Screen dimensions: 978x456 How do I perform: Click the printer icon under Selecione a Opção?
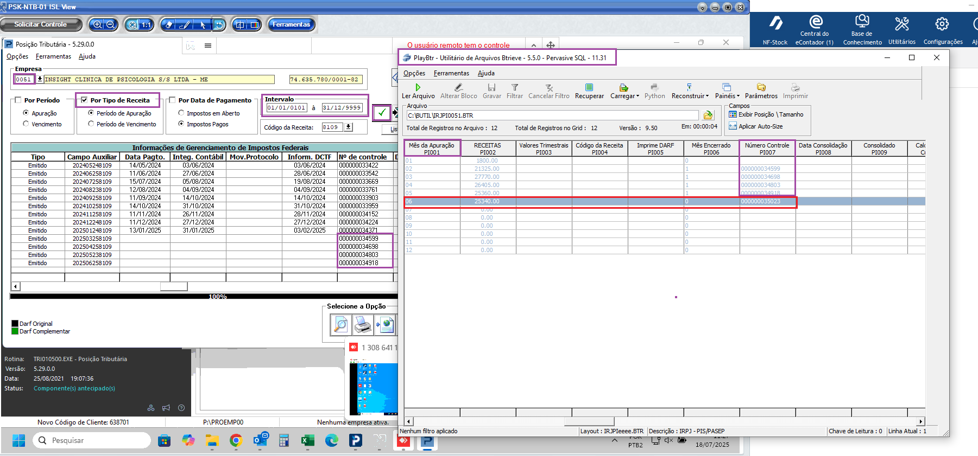(x=363, y=325)
